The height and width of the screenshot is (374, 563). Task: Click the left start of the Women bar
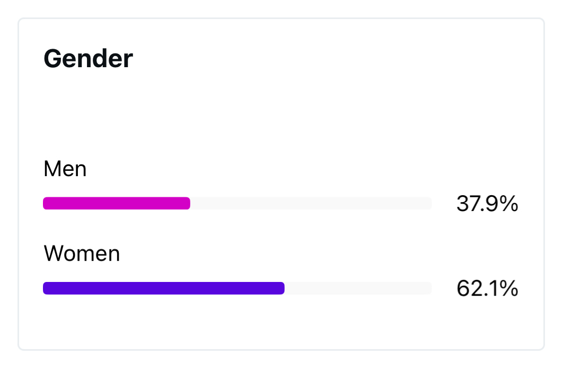(46, 288)
